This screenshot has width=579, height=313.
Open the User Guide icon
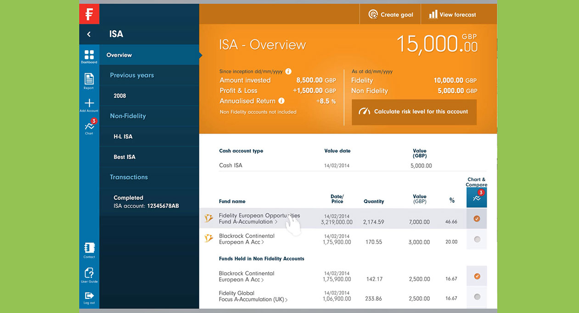click(89, 274)
